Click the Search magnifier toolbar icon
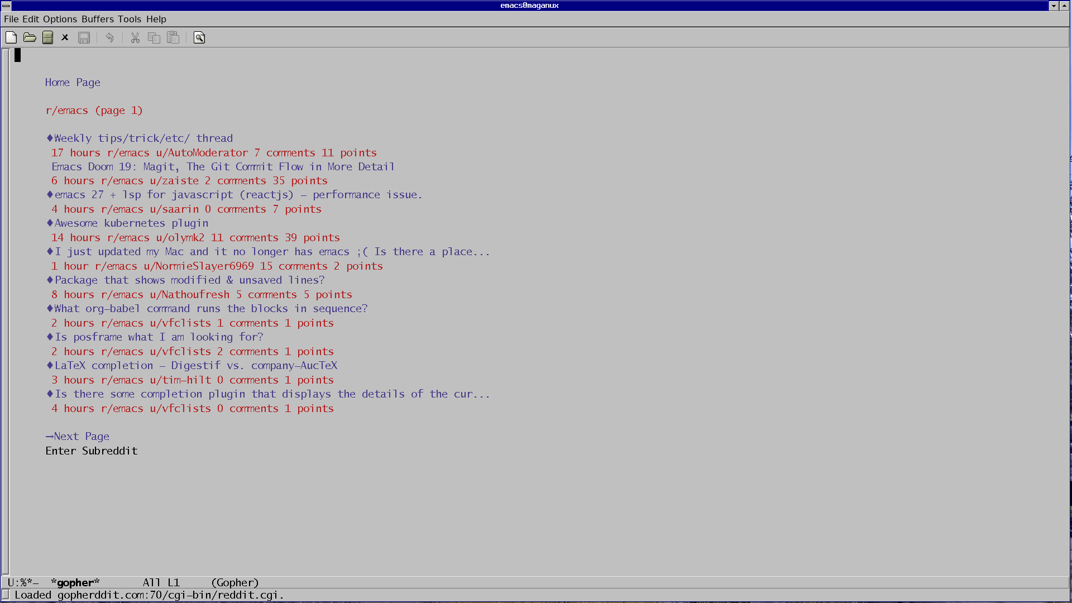The height and width of the screenshot is (603, 1072). point(199,37)
